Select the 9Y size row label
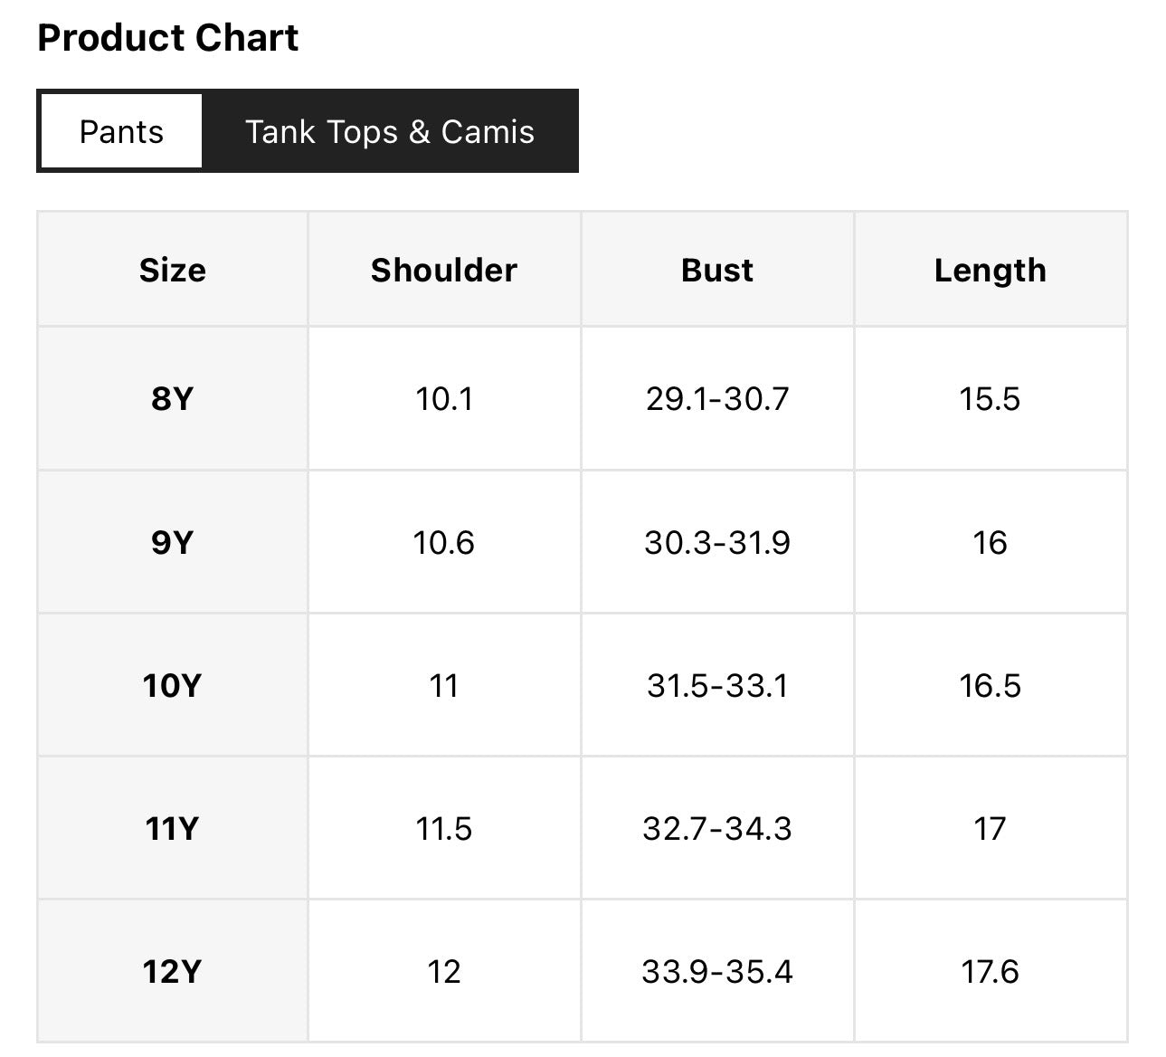This screenshot has width=1166, height=1057. click(x=173, y=542)
